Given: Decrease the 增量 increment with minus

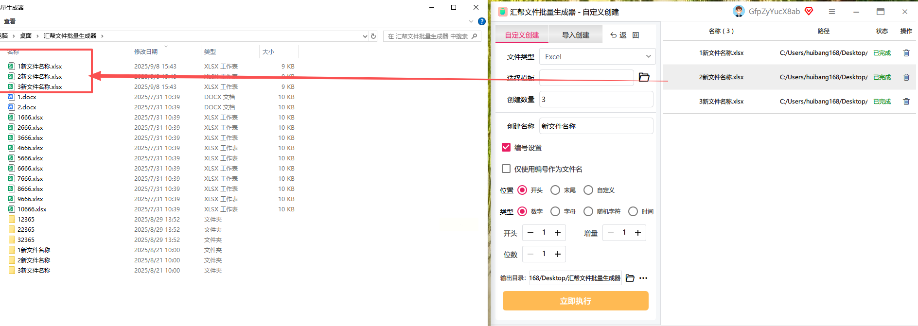Looking at the screenshot, I should pos(611,233).
